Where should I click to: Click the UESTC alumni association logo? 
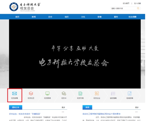tap(25, 7)
